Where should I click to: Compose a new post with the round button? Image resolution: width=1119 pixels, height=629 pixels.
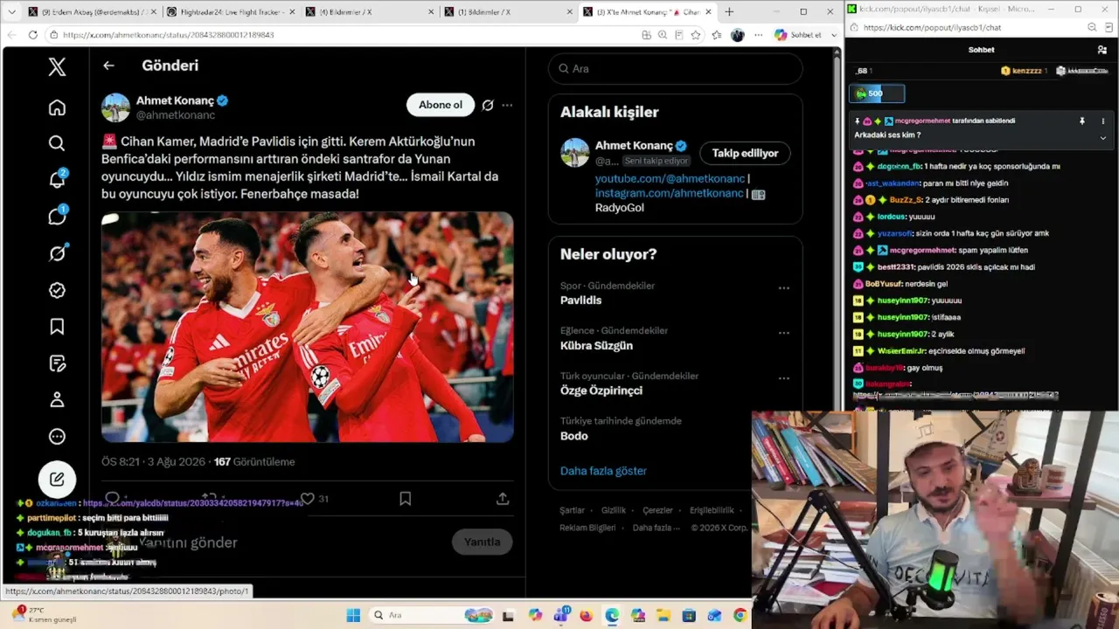[x=57, y=479]
